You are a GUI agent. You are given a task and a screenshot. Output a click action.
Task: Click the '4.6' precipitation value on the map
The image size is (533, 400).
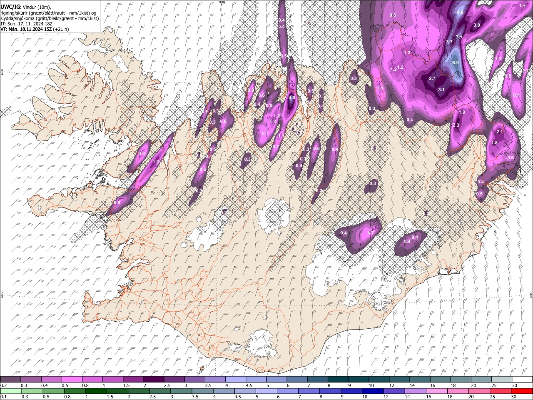coord(460,12)
